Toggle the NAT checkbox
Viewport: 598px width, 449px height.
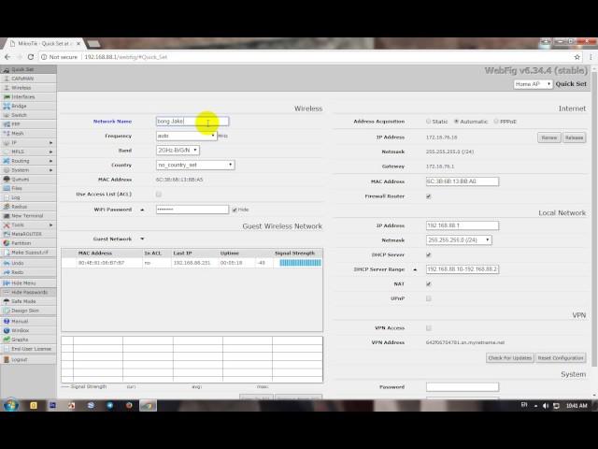[x=429, y=284]
